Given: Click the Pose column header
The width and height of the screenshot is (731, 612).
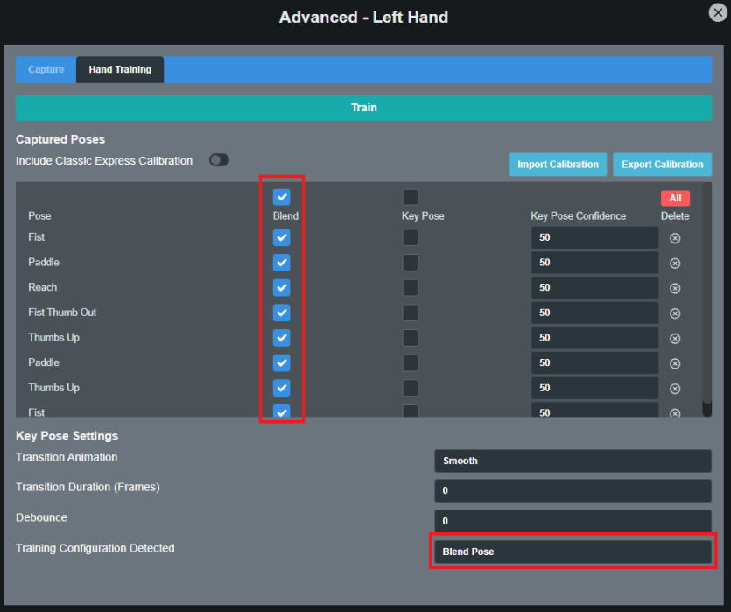Looking at the screenshot, I should 39,215.
